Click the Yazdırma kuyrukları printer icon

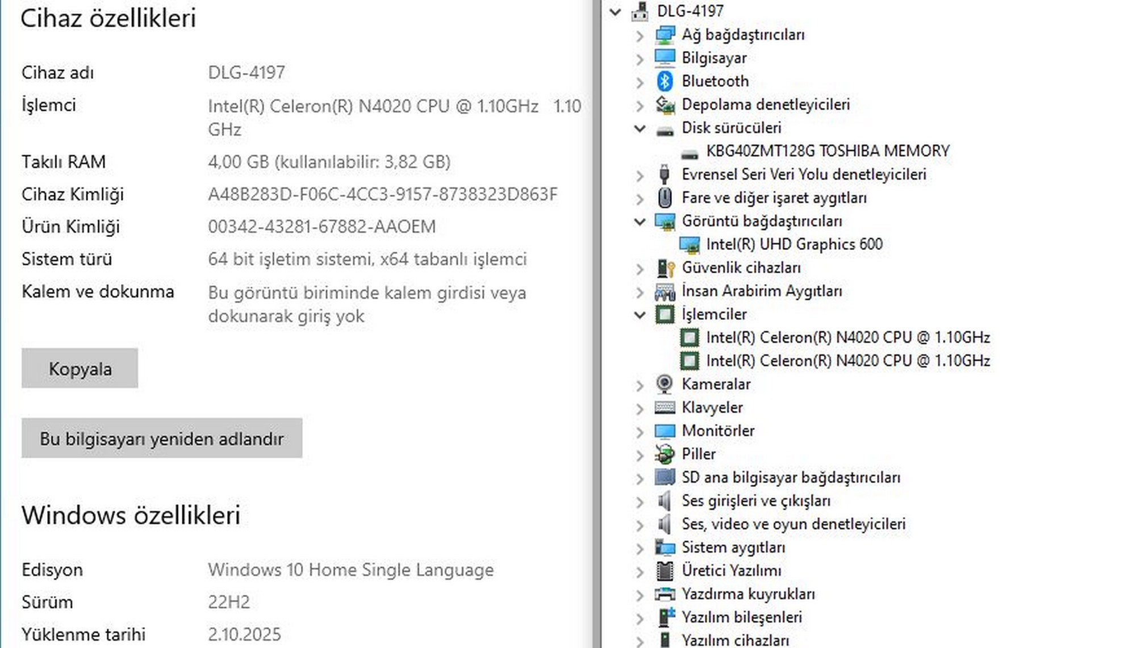click(x=665, y=594)
